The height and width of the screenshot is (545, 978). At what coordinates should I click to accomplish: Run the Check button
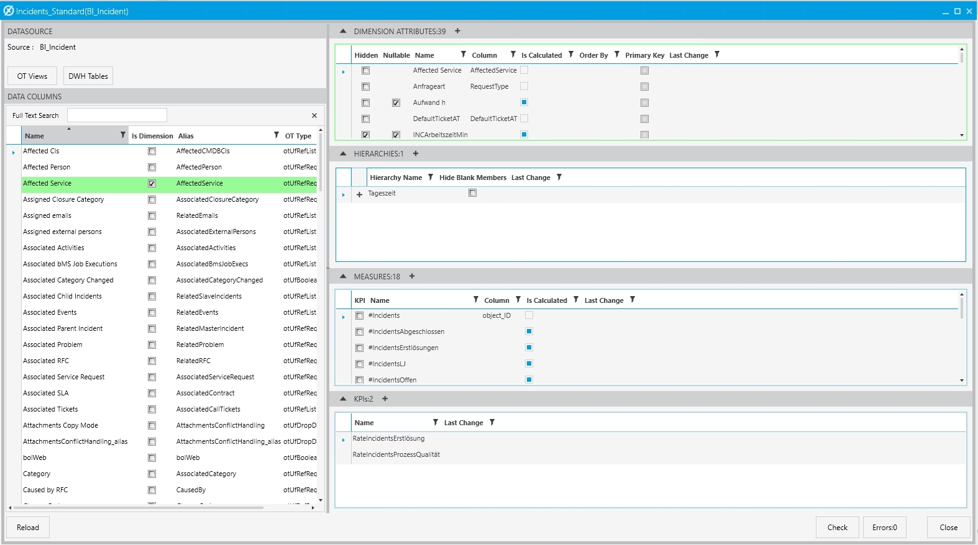838,527
